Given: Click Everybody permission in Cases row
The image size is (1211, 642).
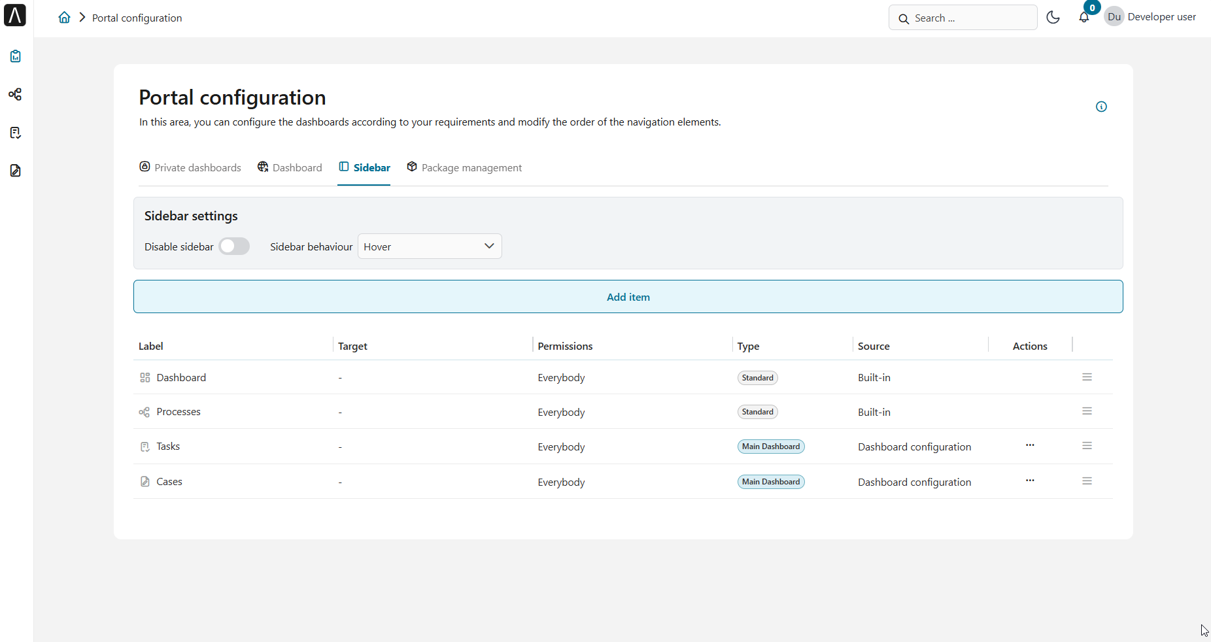Looking at the screenshot, I should tap(561, 482).
